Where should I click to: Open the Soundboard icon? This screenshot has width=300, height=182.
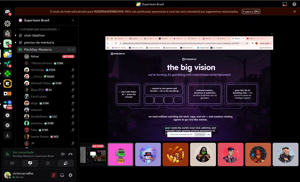pyautogui.click(x=66, y=163)
